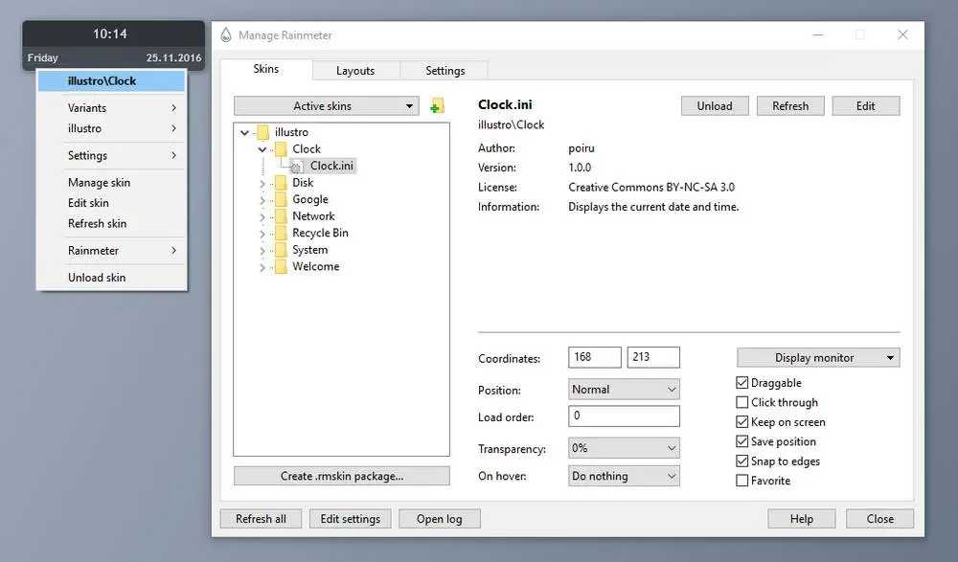The width and height of the screenshot is (958, 562).
Task: Click the Clock folder icon
Action: coord(281,149)
